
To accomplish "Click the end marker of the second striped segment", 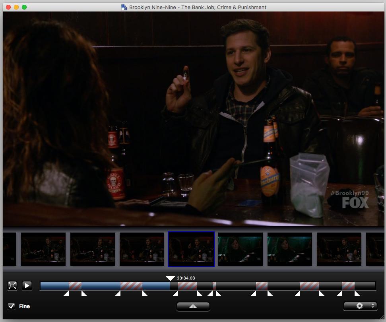I will [145, 293].
